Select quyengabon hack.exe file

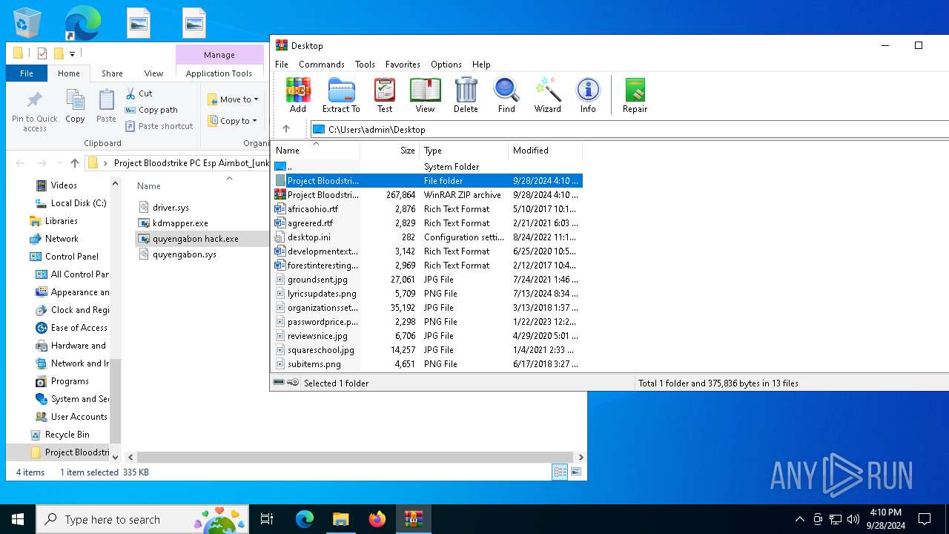pos(196,239)
